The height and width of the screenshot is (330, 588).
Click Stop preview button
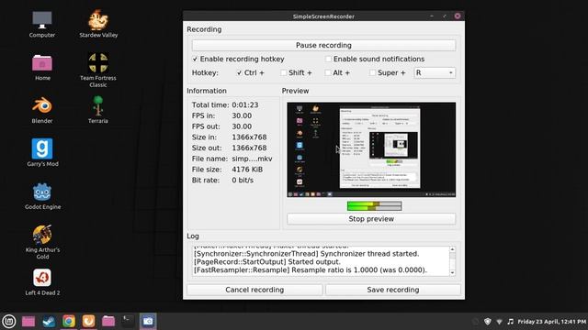371,219
